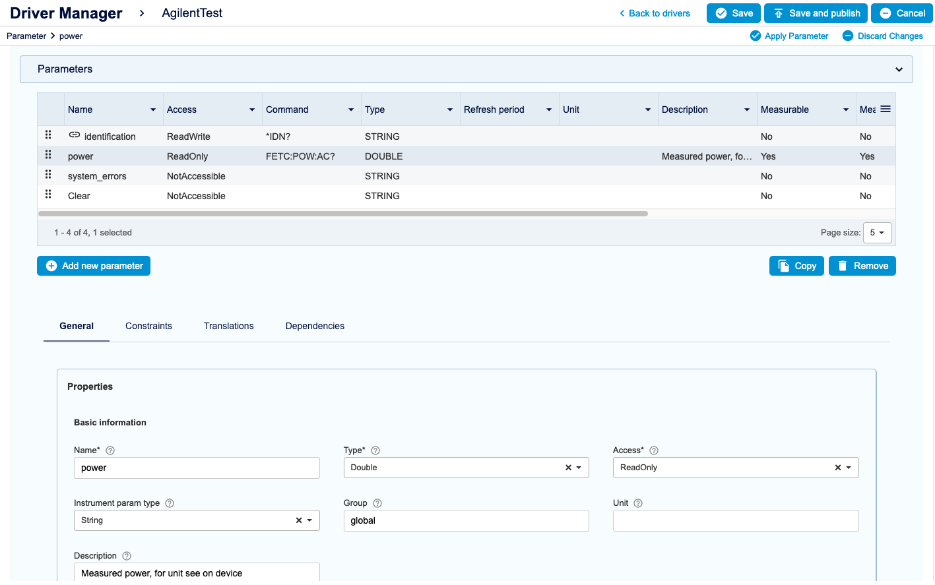Click Add new parameter button
The height and width of the screenshot is (585, 935).
pyautogui.click(x=94, y=266)
